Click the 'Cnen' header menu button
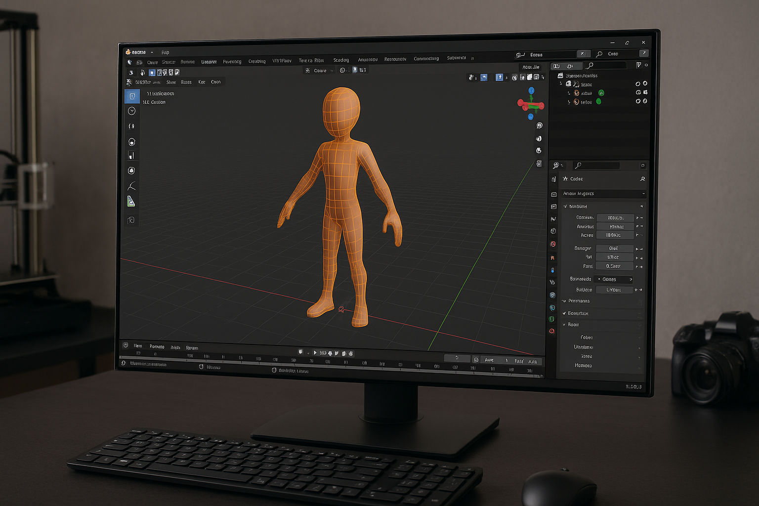The width and height of the screenshot is (759, 506). tap(216, 82)
